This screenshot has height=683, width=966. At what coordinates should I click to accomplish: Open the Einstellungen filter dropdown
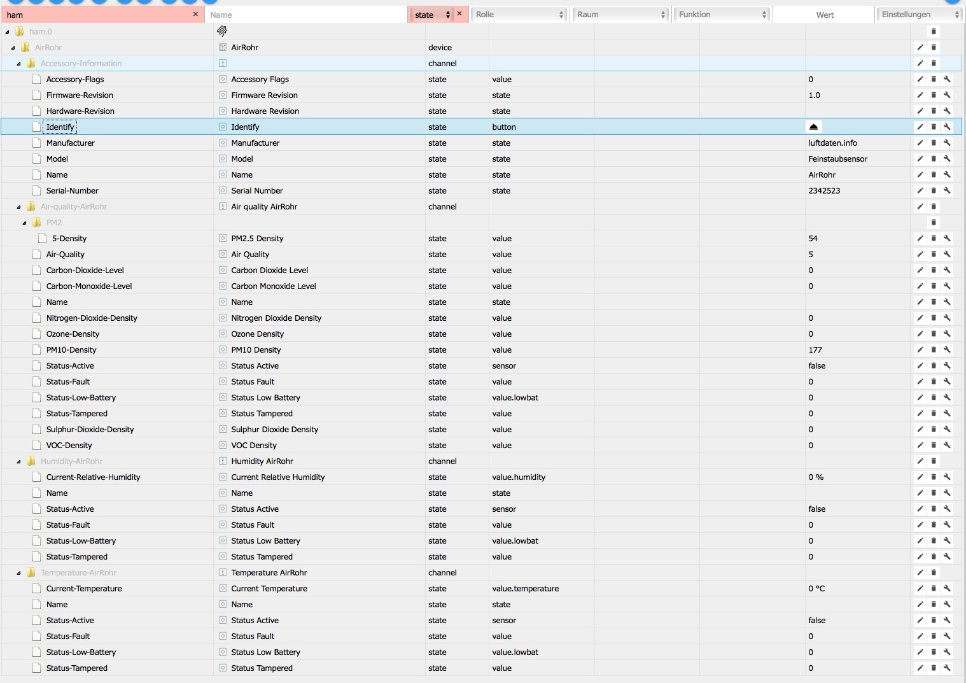click(919, 15)
